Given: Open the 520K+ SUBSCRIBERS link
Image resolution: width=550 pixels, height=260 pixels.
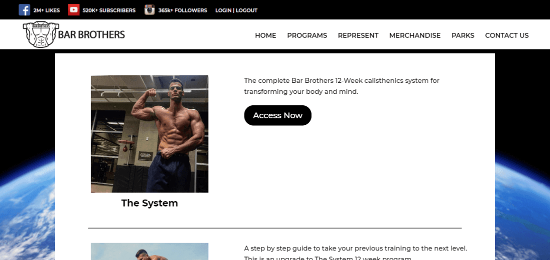Looking at the screenshot, I should click(109, 10).
